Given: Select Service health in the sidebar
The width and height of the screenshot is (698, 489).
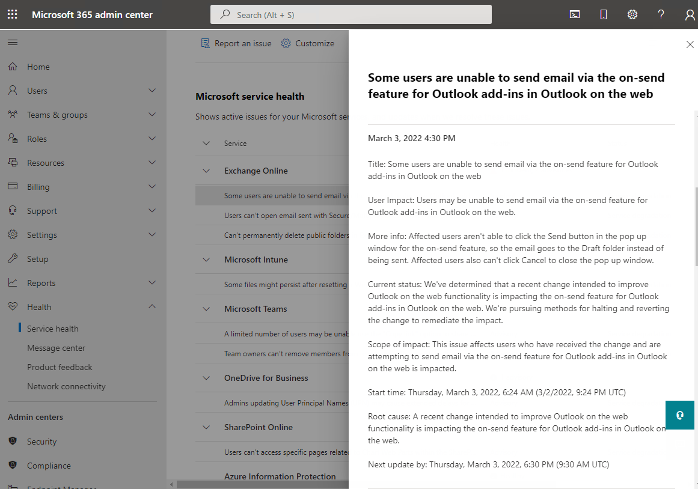Looking at the screenshot, I should click(x=51, y=328).
